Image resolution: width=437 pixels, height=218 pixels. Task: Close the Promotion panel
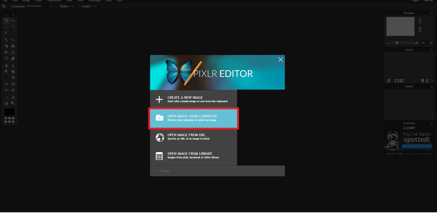431,123
